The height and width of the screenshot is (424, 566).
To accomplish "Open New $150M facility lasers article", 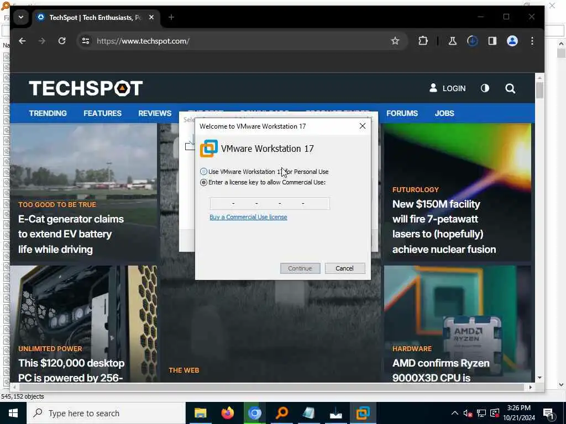I will coord(444,227).
